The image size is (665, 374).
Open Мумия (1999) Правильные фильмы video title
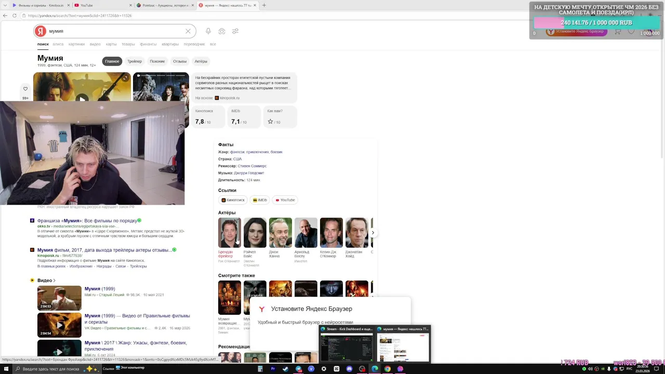pyautogui.click(x=137, y=319)
